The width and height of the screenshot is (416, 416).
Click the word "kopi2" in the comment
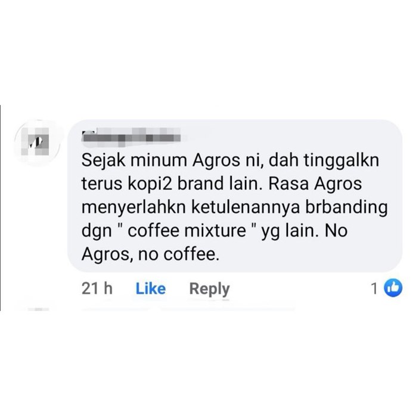150,185
